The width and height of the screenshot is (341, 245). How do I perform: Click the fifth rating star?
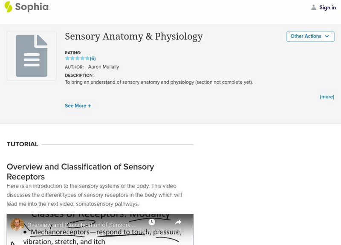(87, 57)
